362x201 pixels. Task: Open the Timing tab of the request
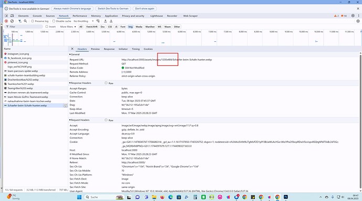pyautogui.click(x=135, y=49)
